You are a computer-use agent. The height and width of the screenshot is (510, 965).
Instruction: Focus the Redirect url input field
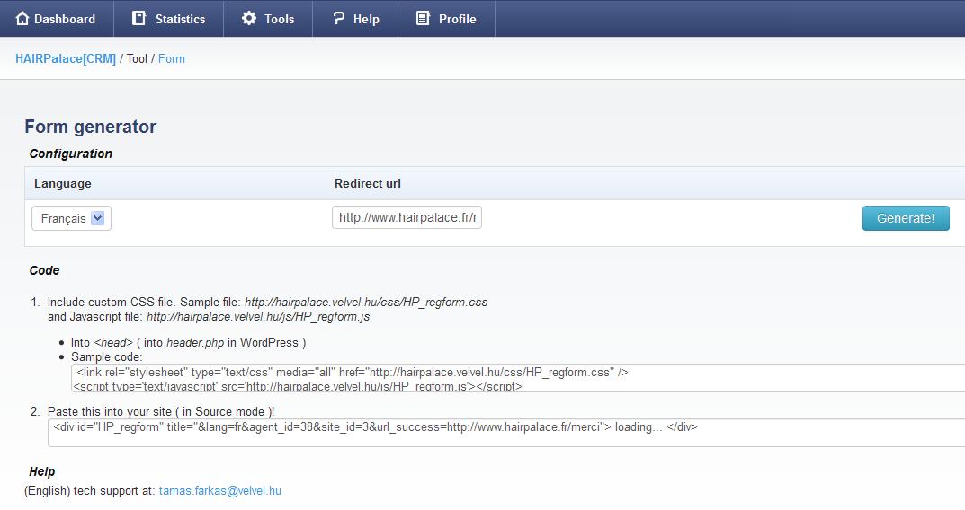point(407,217)
